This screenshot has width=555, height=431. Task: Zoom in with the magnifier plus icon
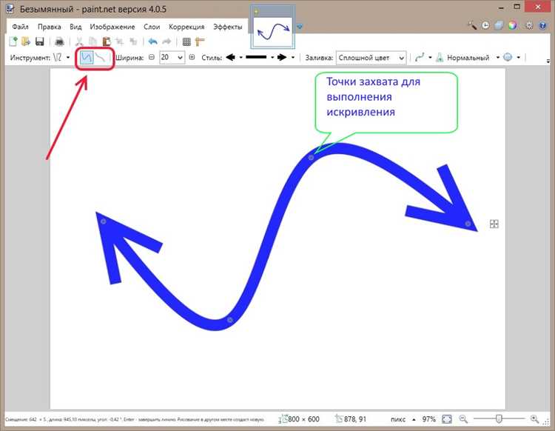click(534, 419)
